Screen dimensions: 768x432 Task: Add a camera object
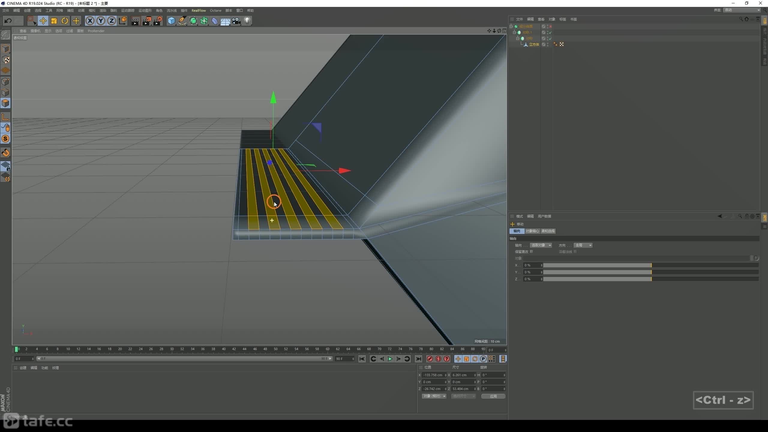[x=236, y=21]
